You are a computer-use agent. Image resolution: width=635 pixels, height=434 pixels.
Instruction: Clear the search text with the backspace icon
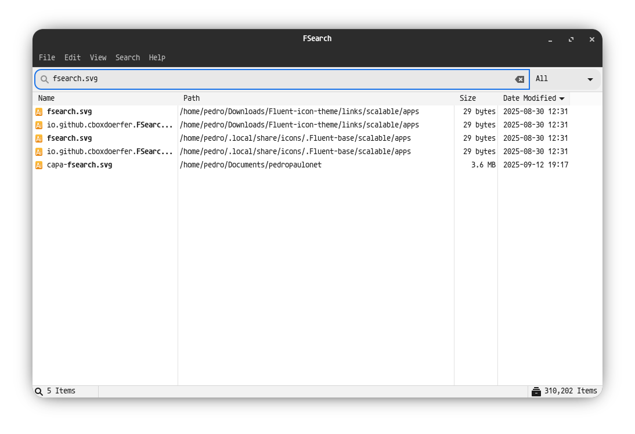519,79
